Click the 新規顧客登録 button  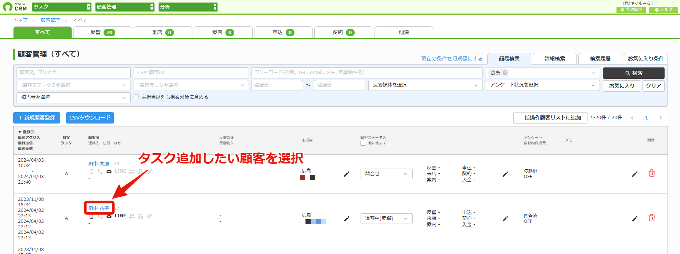tap(37, 118)
